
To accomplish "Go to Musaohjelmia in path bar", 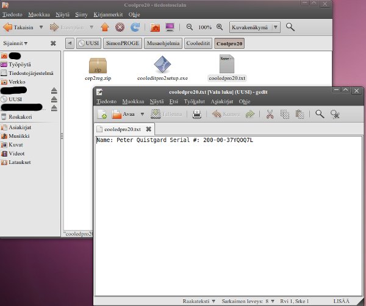I will point(163,43).
